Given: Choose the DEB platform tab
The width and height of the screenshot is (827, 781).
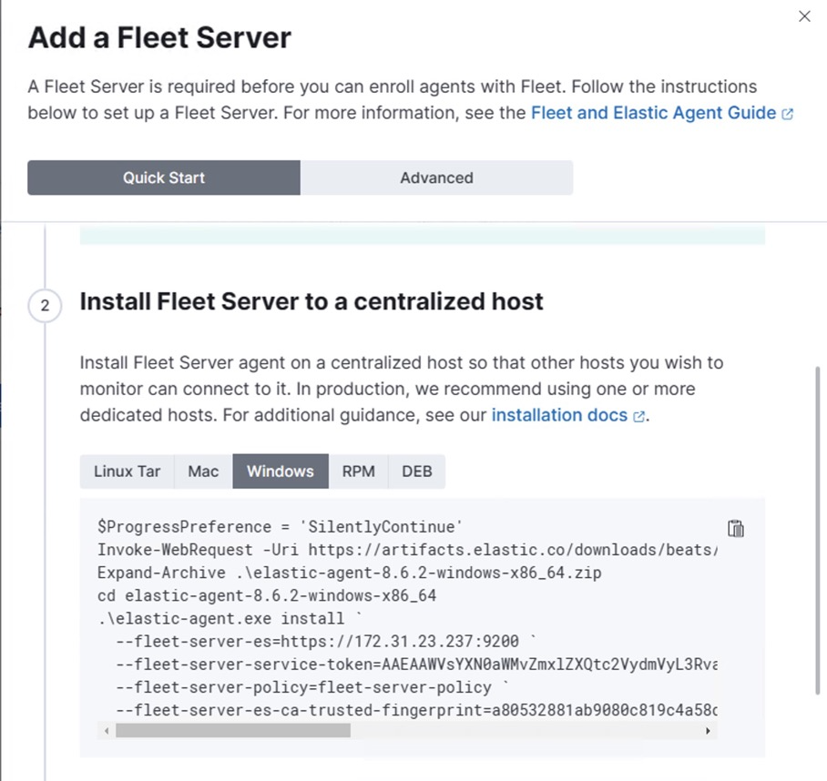Looking at the screenshot, I should [417, 472].
